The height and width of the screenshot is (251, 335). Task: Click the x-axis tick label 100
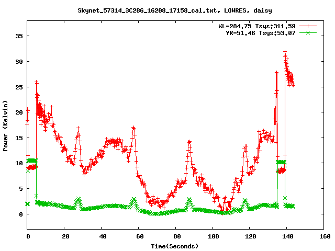tap(214, 236)
